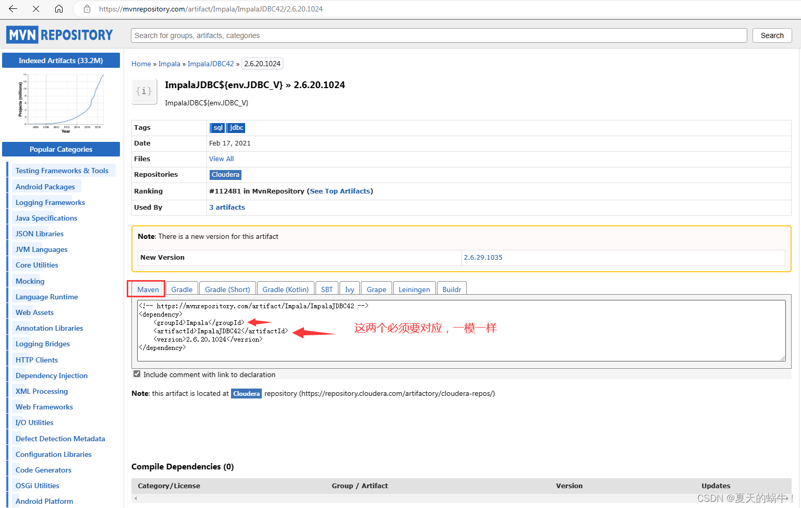
Task: Click the sql tag badge
Action: tap(218, 128)
